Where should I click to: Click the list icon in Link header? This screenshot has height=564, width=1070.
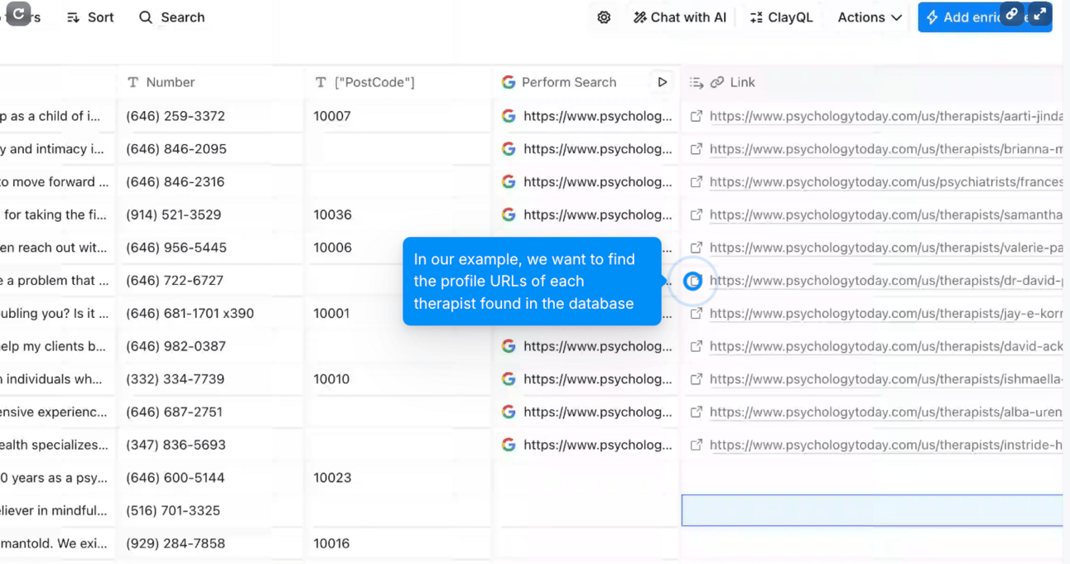(696, 82)
